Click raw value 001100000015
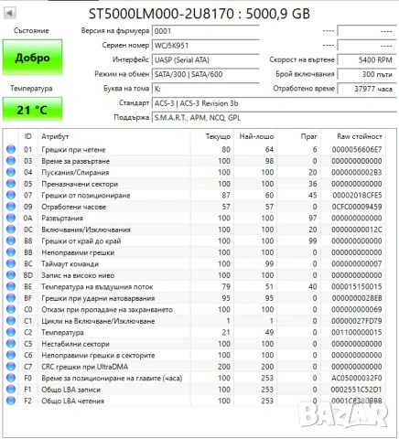Image resolution: width=399 pixels, height=439 pixels. (x=357, y=332)
